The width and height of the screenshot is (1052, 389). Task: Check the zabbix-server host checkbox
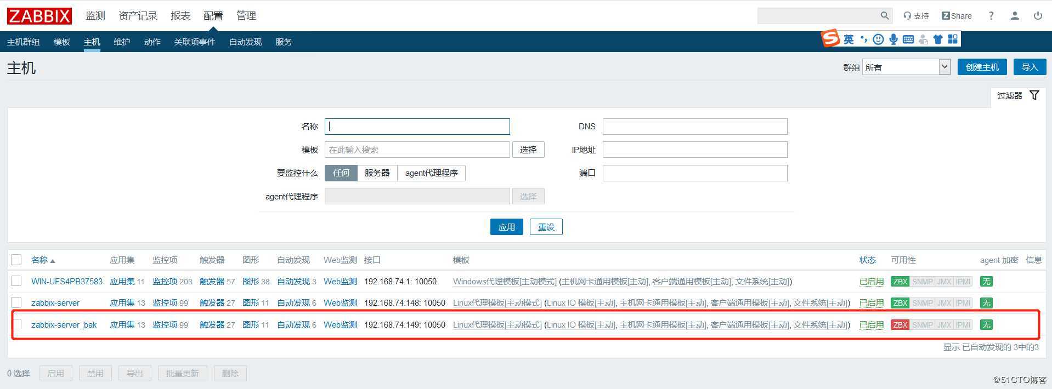16,302
